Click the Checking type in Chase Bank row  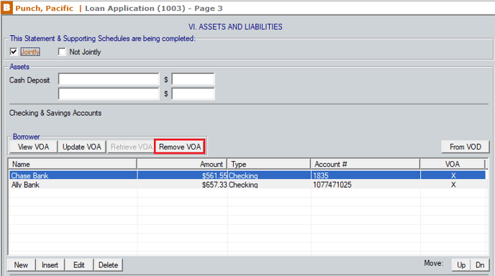coord(243,175)
